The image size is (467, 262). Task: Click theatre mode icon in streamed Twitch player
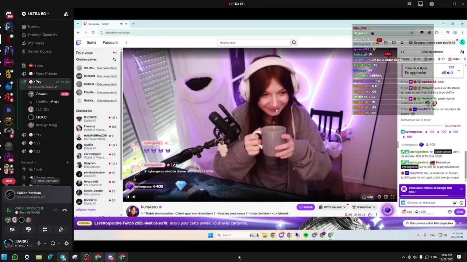tap(386, 197)
